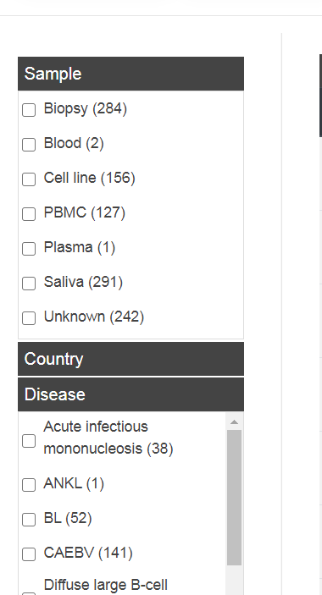Viewport: 322px width, 595px height.
Task: Click the CAEBV (141) label text
Action: [88, 553]
